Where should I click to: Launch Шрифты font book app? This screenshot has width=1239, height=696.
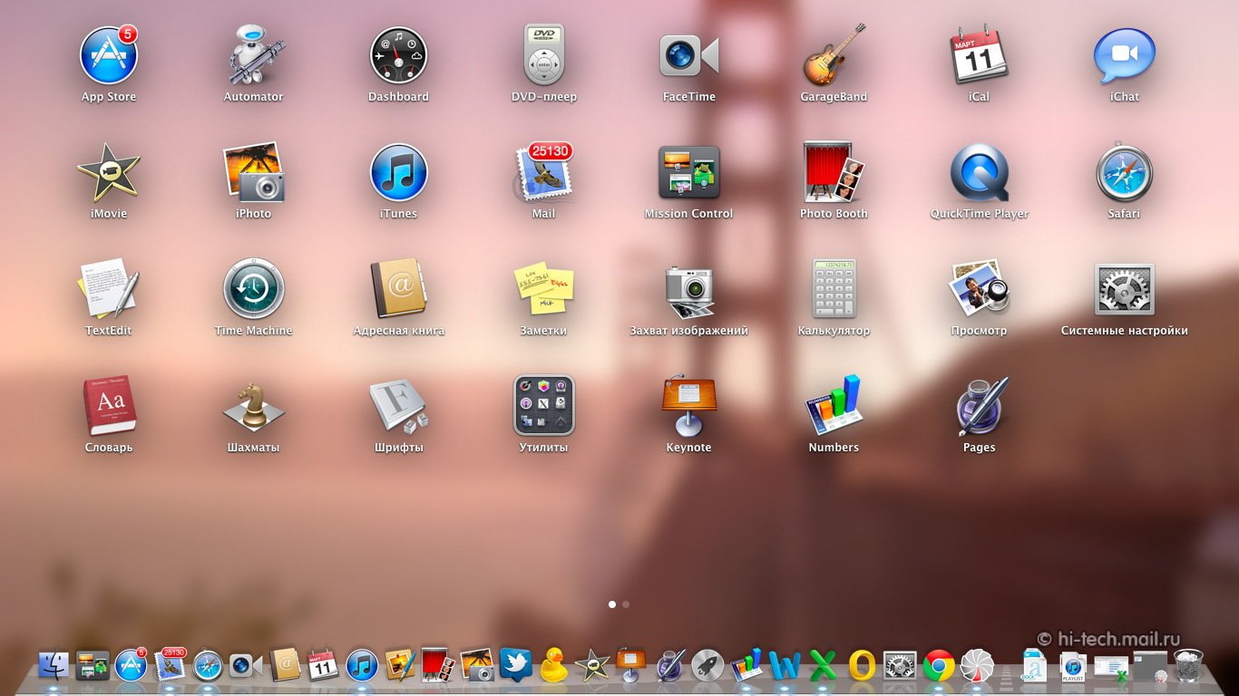(x=398, y=406)
